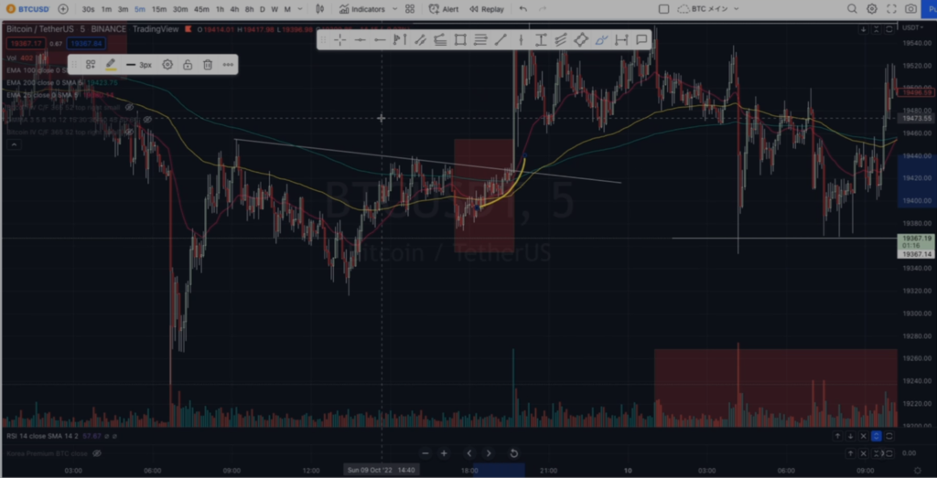Select the Rectangle drawing tool
The image size is (937, 478).
[460, 40]
